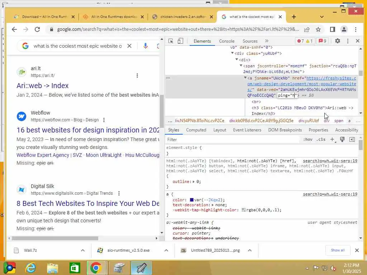367x275 pixels.
Task: Open Internet Explorer from the taskbar
Action: (30, 268)
